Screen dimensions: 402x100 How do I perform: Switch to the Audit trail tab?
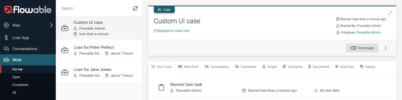point(344,67)
